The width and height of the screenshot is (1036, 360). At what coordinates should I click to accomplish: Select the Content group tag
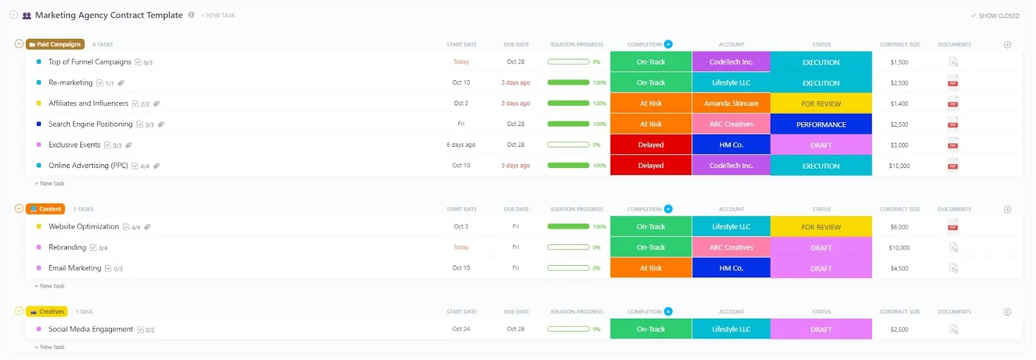point(45,209)
